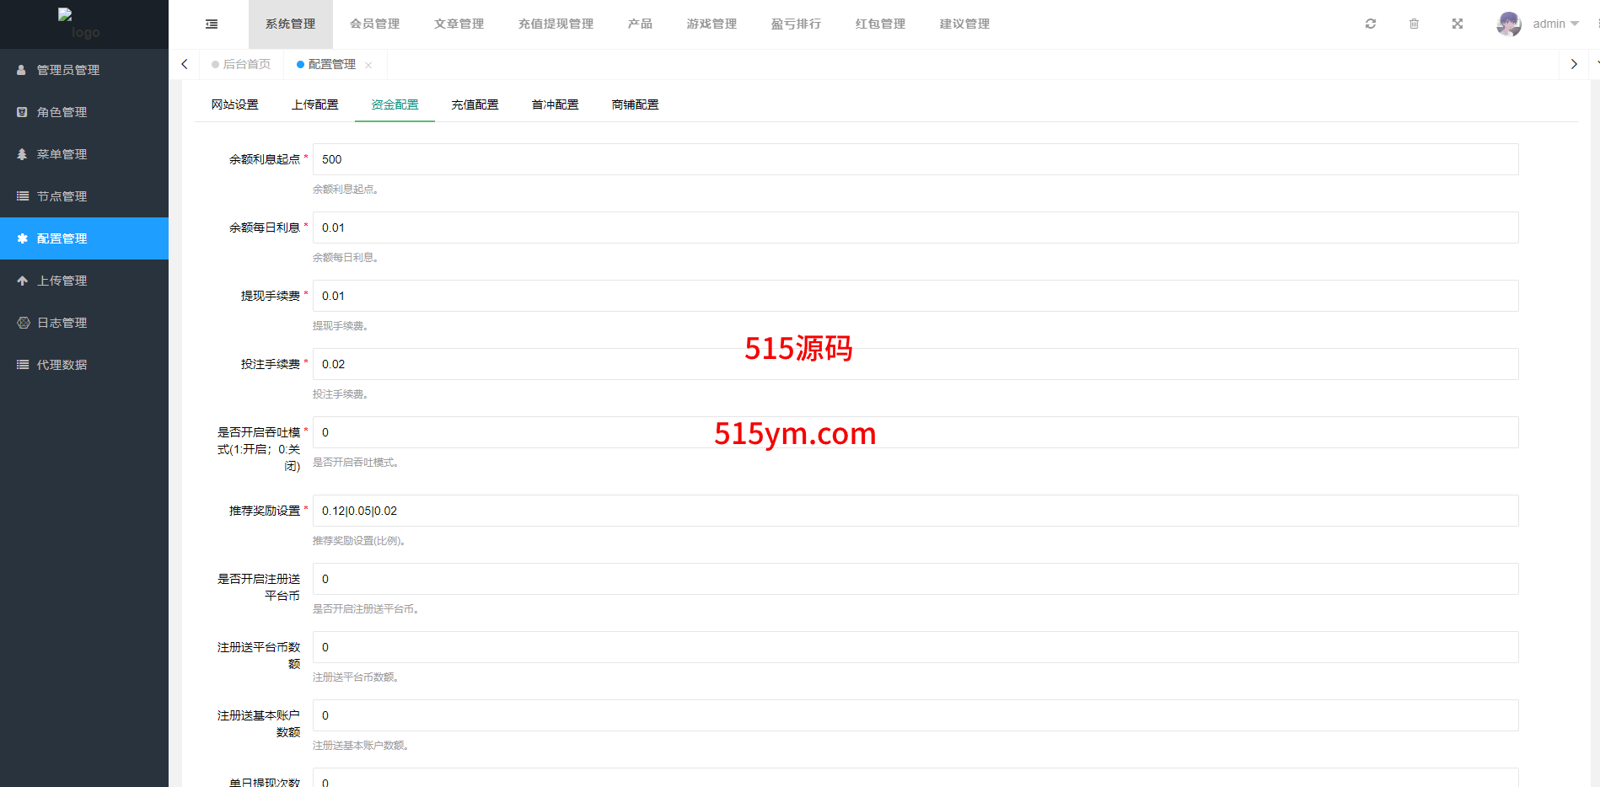This screenshot has height=787, width=1600.
Task: Click the refresh icon in top bar
Action: click(x=1371, y=24)
